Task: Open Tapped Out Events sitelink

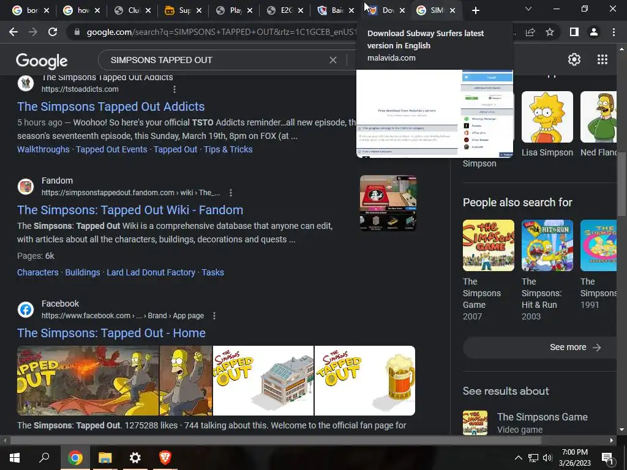Action: [111, 149]
